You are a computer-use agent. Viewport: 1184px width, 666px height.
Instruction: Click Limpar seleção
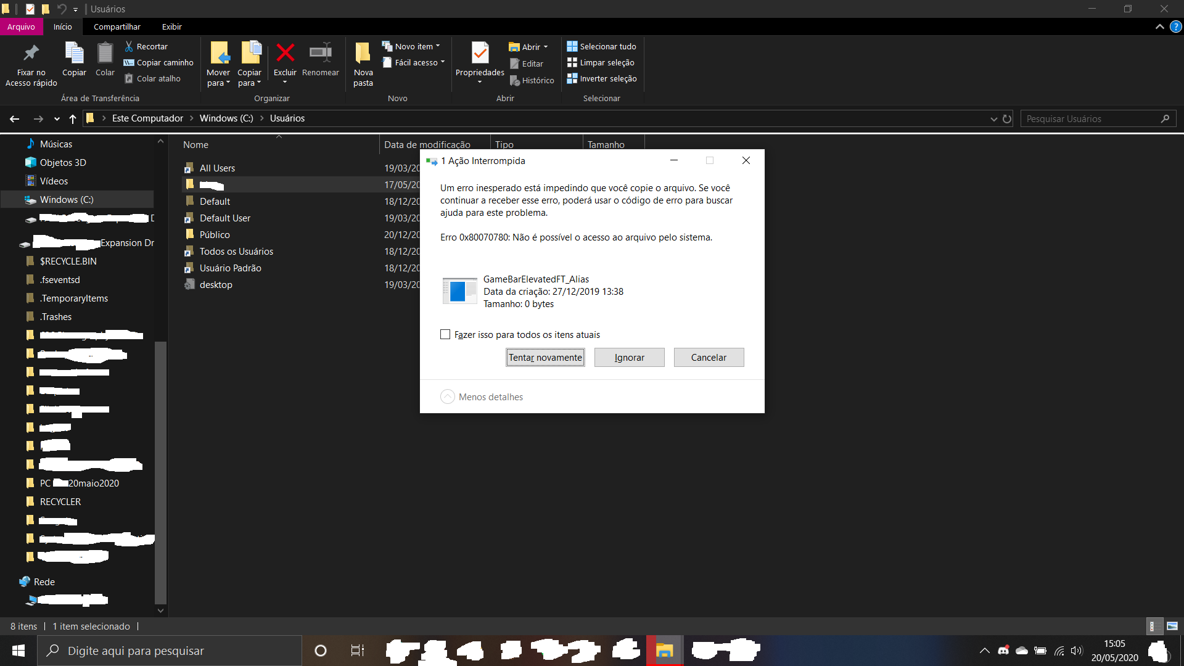(601, 62)
